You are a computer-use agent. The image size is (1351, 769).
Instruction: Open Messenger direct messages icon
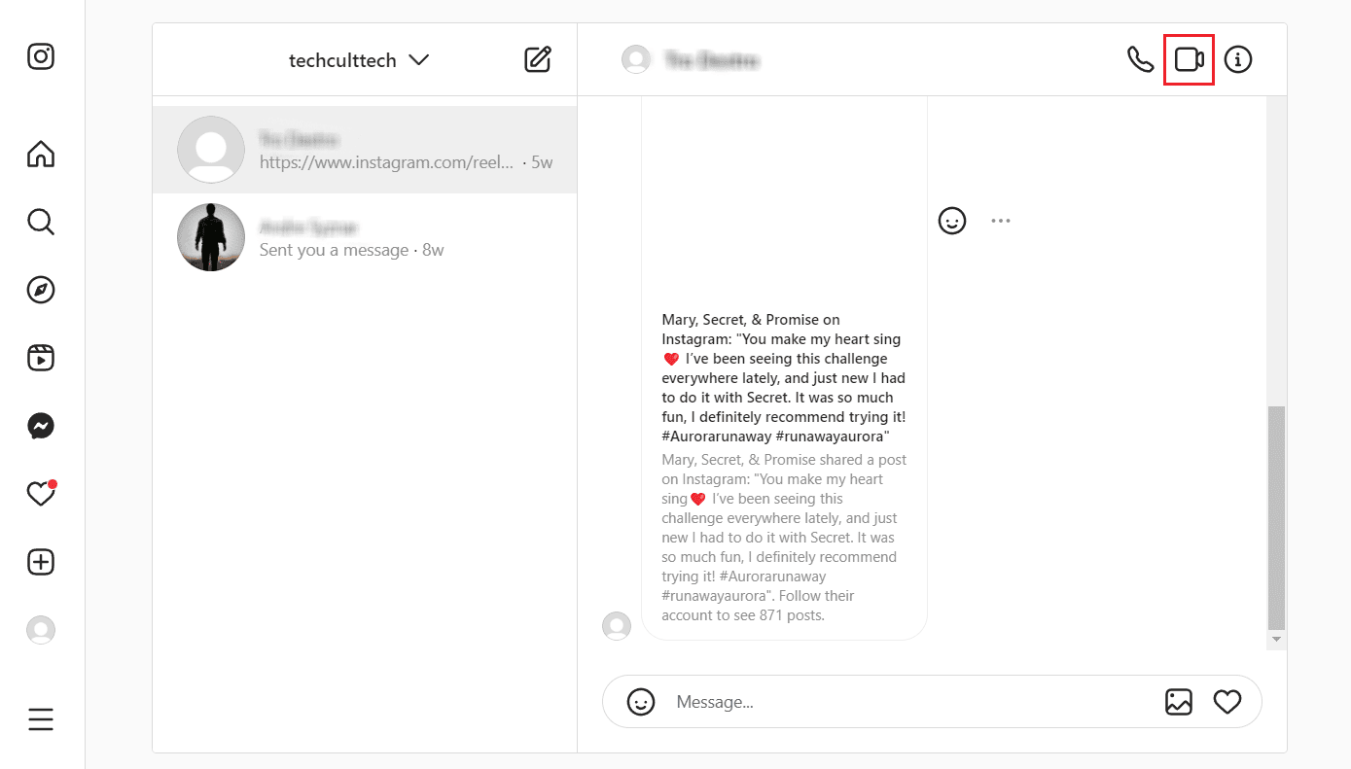41,426
